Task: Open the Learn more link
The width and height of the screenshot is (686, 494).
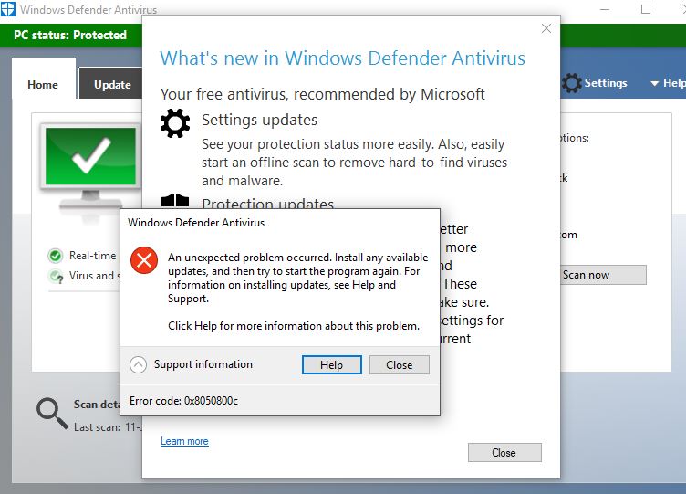Action: coord(184,441)
